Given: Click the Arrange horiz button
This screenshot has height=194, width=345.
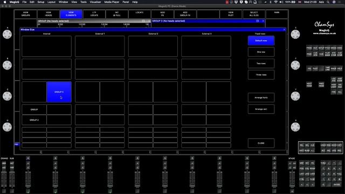Looking at the screenshot, I should (x=261, y=98).
